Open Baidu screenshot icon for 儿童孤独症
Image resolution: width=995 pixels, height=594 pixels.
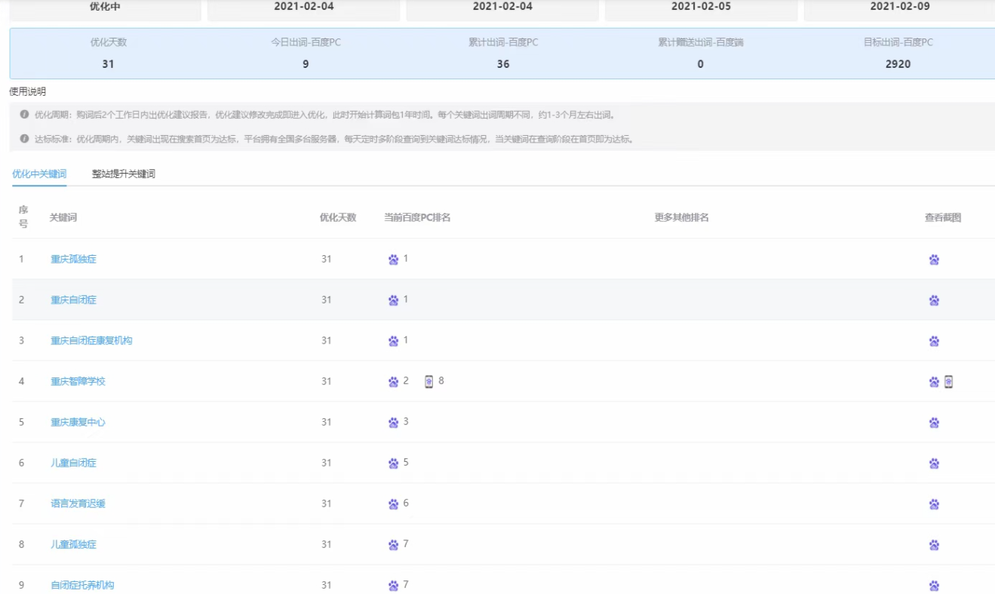934,545
